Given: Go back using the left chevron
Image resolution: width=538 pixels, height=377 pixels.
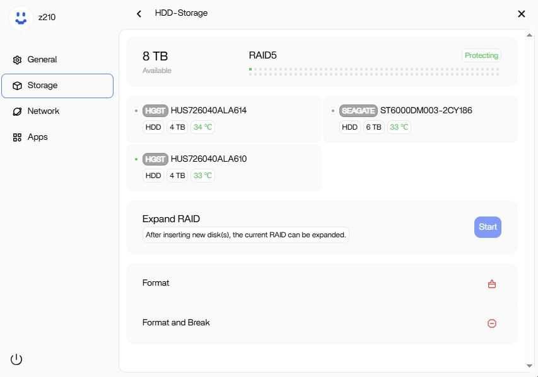Looking at the screenshot, I should 139,13.
